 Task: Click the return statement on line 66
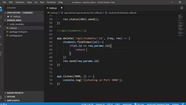(80, 50)
